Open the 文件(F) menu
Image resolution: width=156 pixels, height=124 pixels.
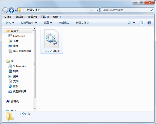(x=8, y=17)
